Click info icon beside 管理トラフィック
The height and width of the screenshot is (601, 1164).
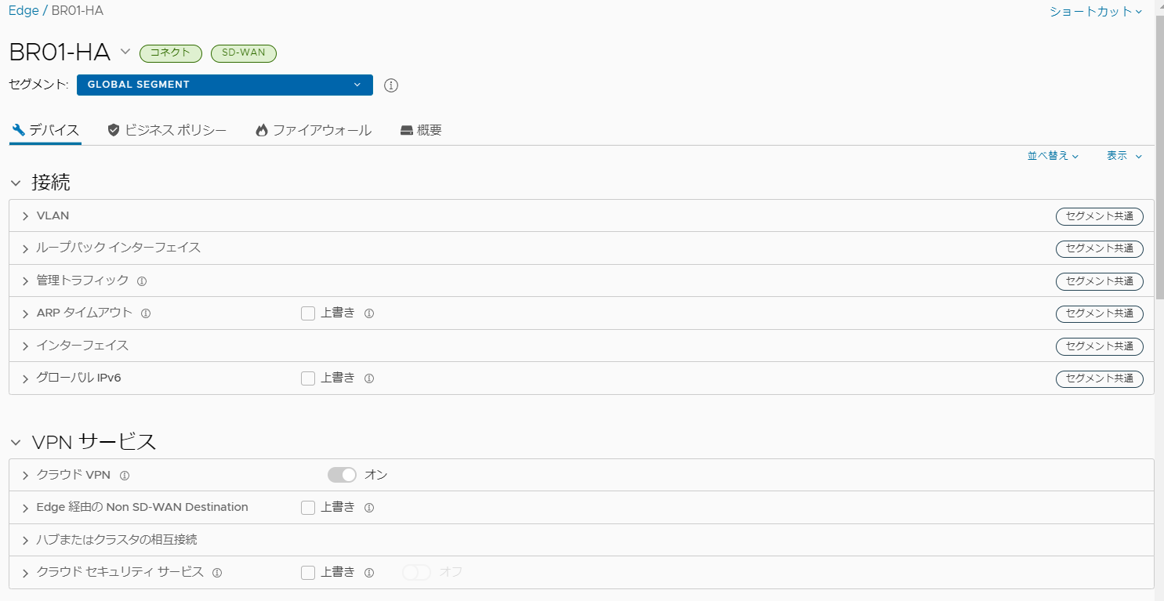coord(142,281)
